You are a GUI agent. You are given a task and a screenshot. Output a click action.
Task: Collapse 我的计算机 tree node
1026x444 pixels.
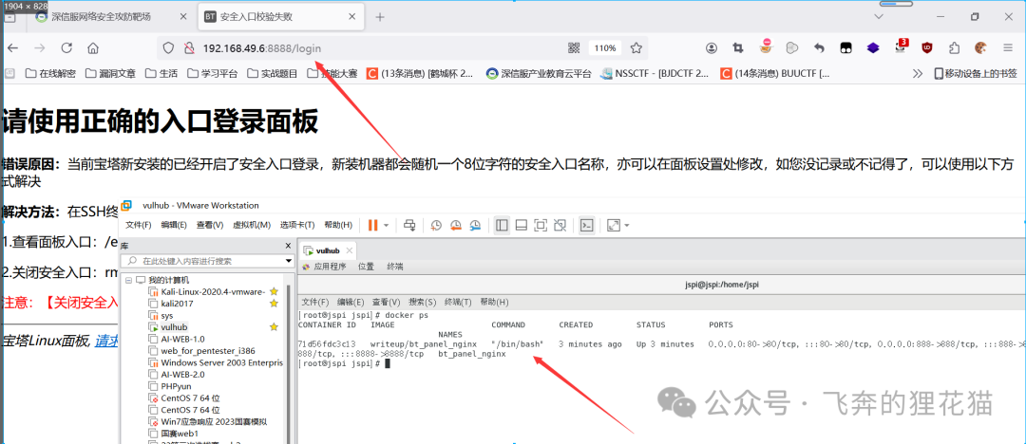point(128,280)
